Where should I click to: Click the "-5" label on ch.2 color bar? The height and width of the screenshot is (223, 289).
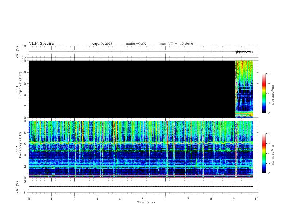click(x=269, y=153)
